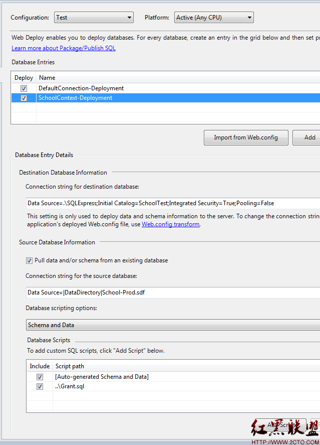Screen dimensions: 320x445
Task: Click the Web.config transform link
Action: [x=170, y=224]
